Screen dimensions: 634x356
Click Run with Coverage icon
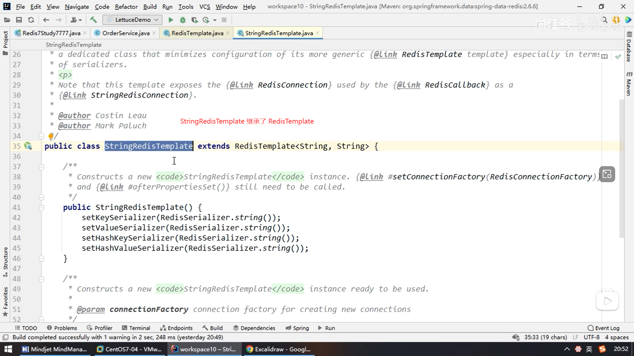click(x=194, y=20)
